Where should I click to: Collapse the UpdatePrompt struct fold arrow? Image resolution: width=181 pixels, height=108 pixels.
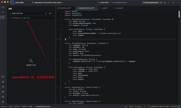[57, 101]
